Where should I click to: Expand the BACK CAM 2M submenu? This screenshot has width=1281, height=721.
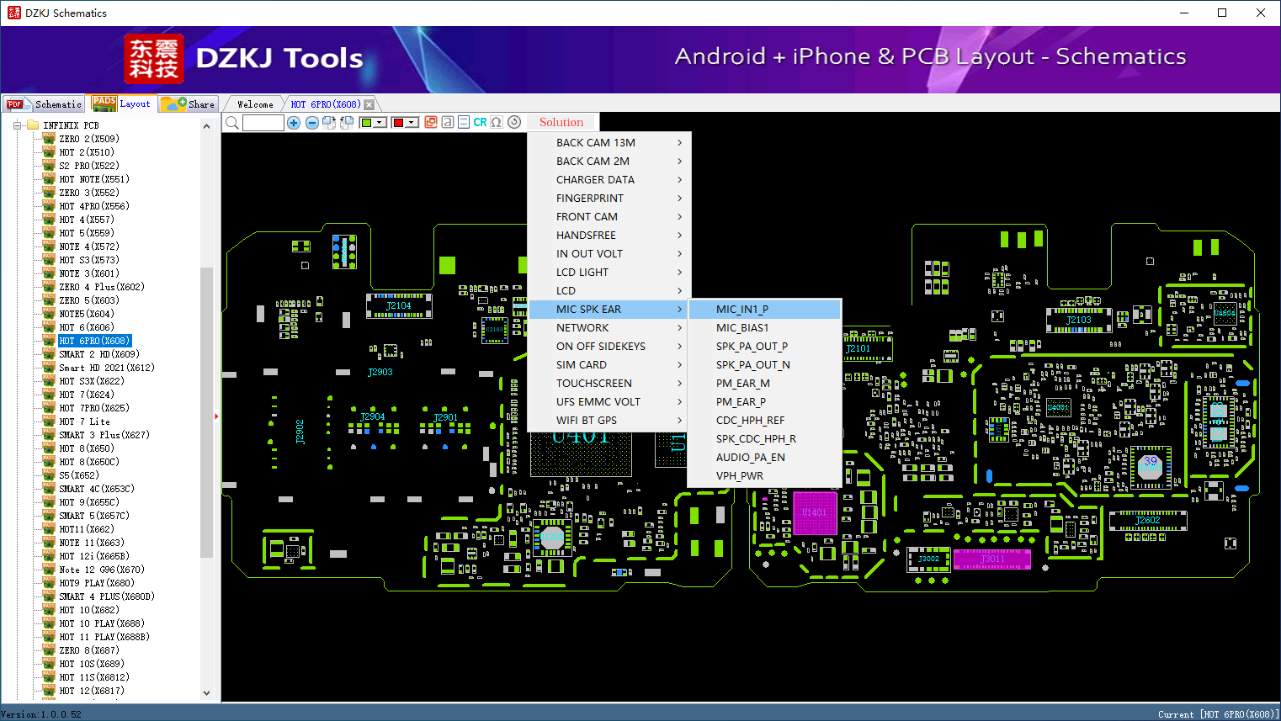[609, 162]
